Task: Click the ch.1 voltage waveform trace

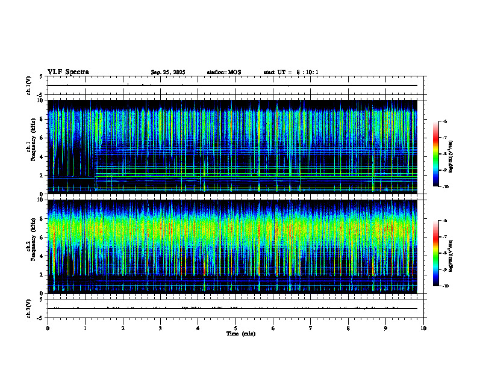Action: pyautogui.click(x=232, y=85)
